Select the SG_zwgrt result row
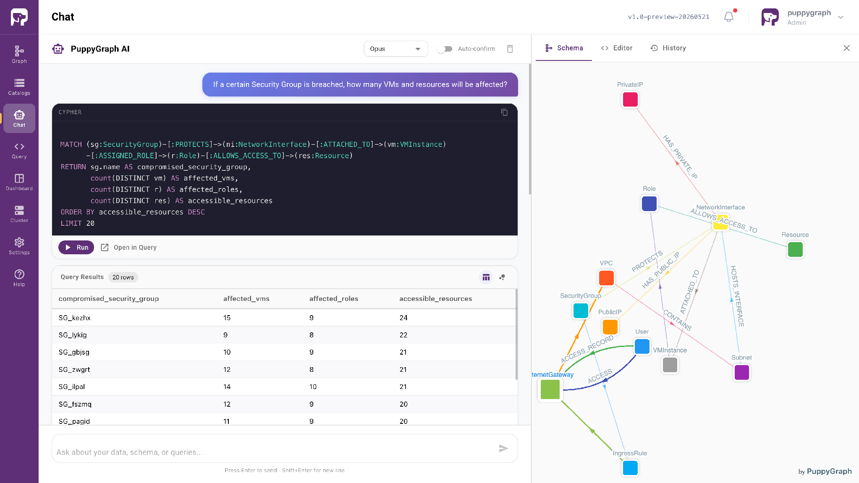This screenshot has width=859, height=483. click(x=284, y=370)
